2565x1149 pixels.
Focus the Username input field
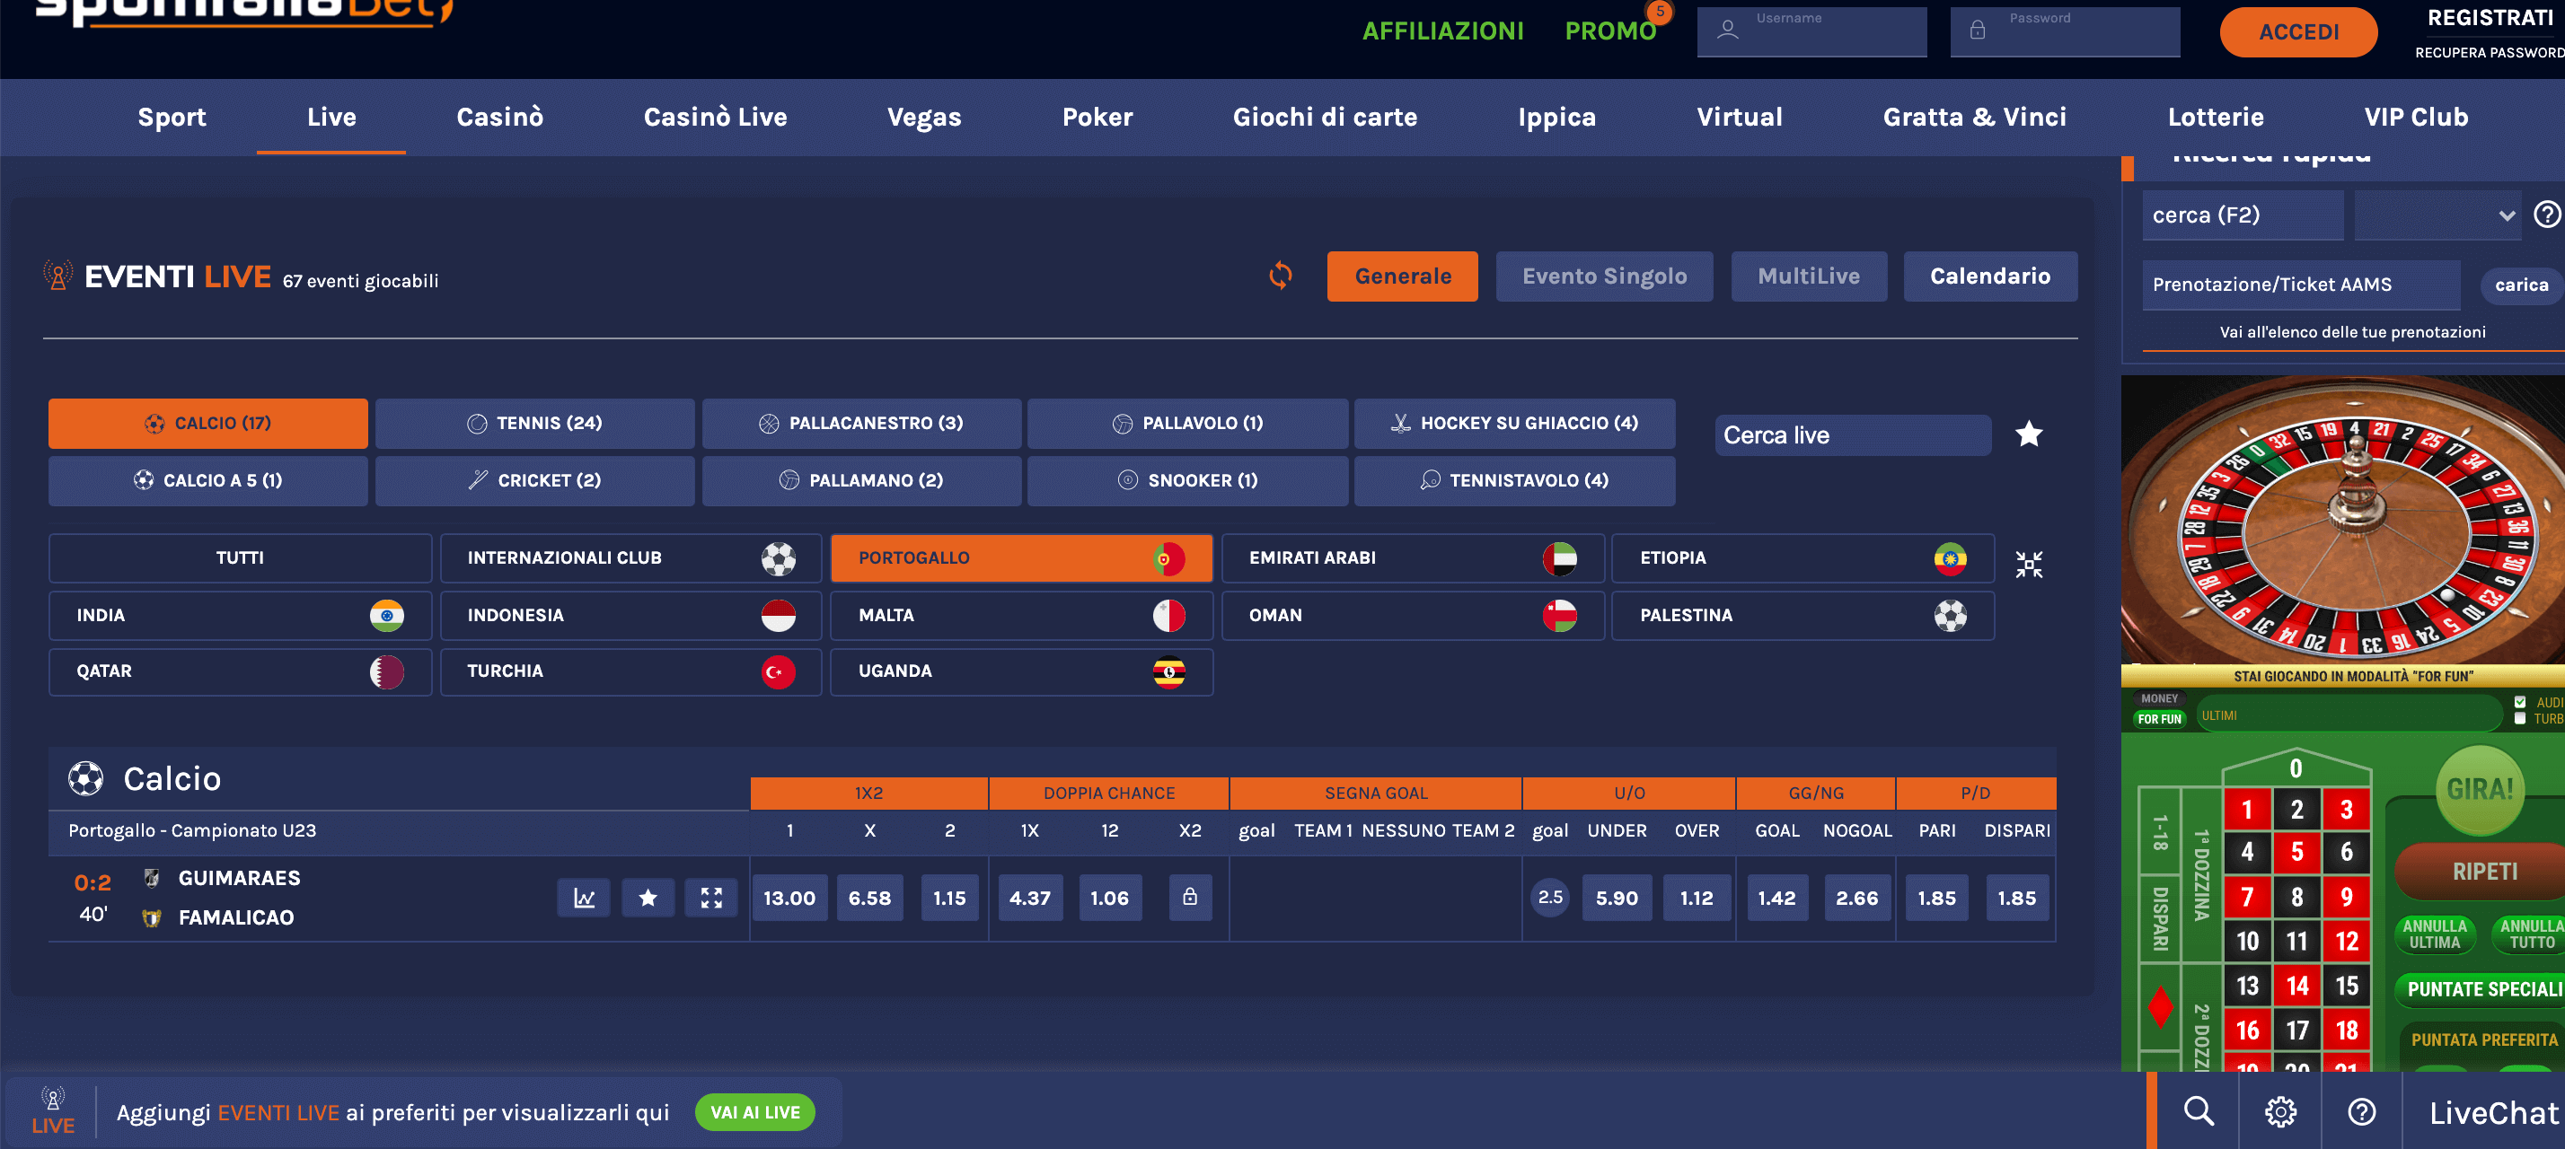(1811, 31)
